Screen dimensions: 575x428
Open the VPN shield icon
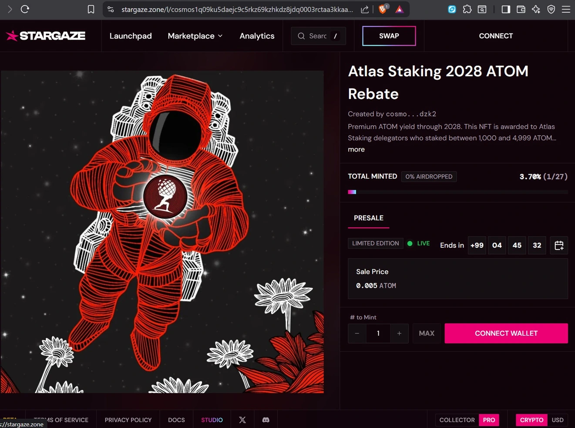551,9
